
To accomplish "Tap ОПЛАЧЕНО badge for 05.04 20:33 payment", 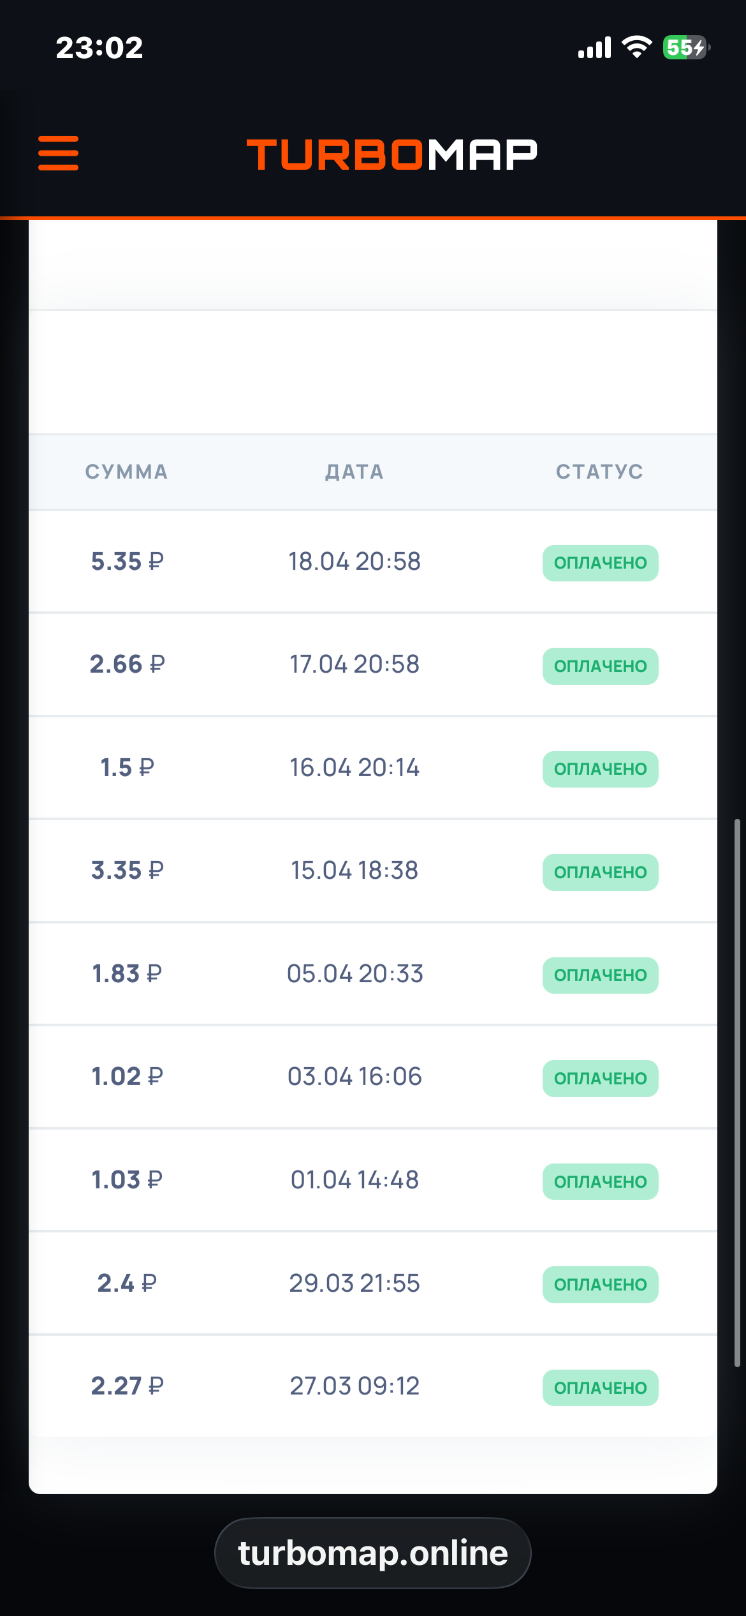I will (x=600, y=975).
